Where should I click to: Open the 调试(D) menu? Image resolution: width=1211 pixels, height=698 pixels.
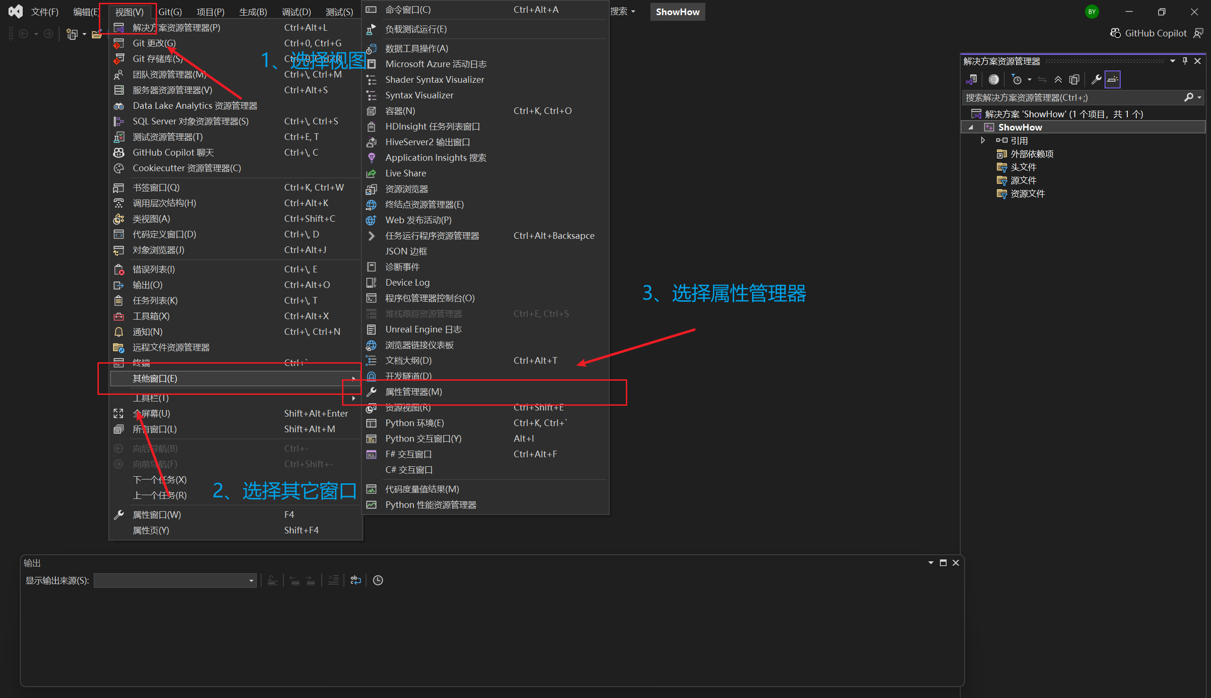click(x=296, y=12)
